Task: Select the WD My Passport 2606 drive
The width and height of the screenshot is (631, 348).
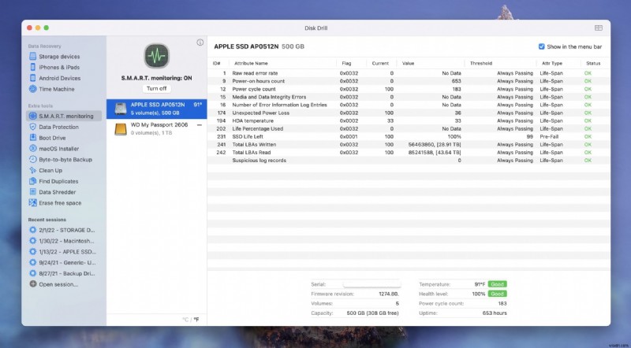Action: [x=156, y=128]
